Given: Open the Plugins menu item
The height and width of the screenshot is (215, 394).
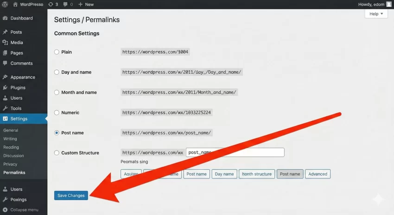Looking at the screenshot, I should 18,88.
